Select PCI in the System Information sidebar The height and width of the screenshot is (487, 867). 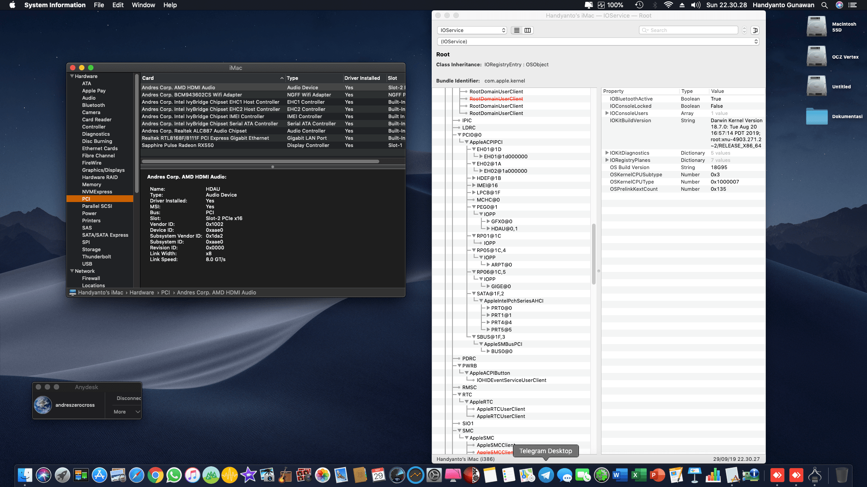point(86,199)
